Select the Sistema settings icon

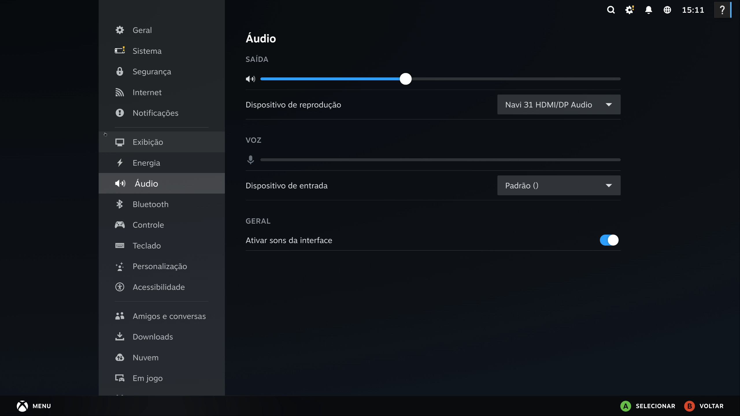(120, 51)
